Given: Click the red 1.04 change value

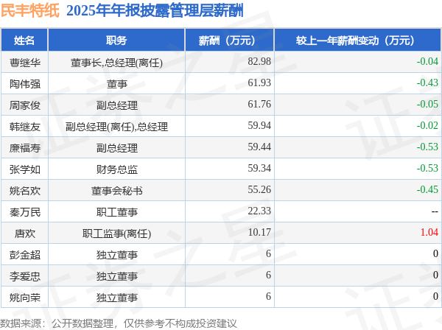Looking at the screenshot, I should click(x=429, y=232).
